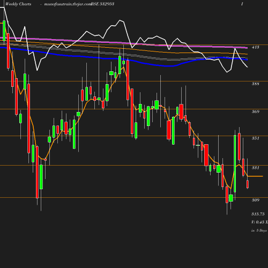
Task: Click the 'BSE 532953' symbol label
Action: [x=102, y=4]
